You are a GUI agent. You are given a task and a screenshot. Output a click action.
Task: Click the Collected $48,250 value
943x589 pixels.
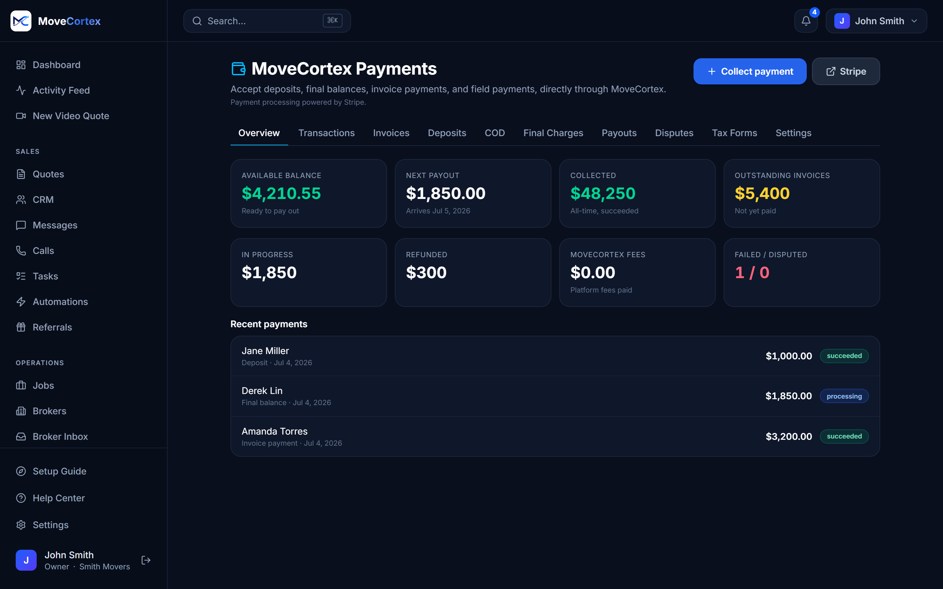[x=603, y=193]
